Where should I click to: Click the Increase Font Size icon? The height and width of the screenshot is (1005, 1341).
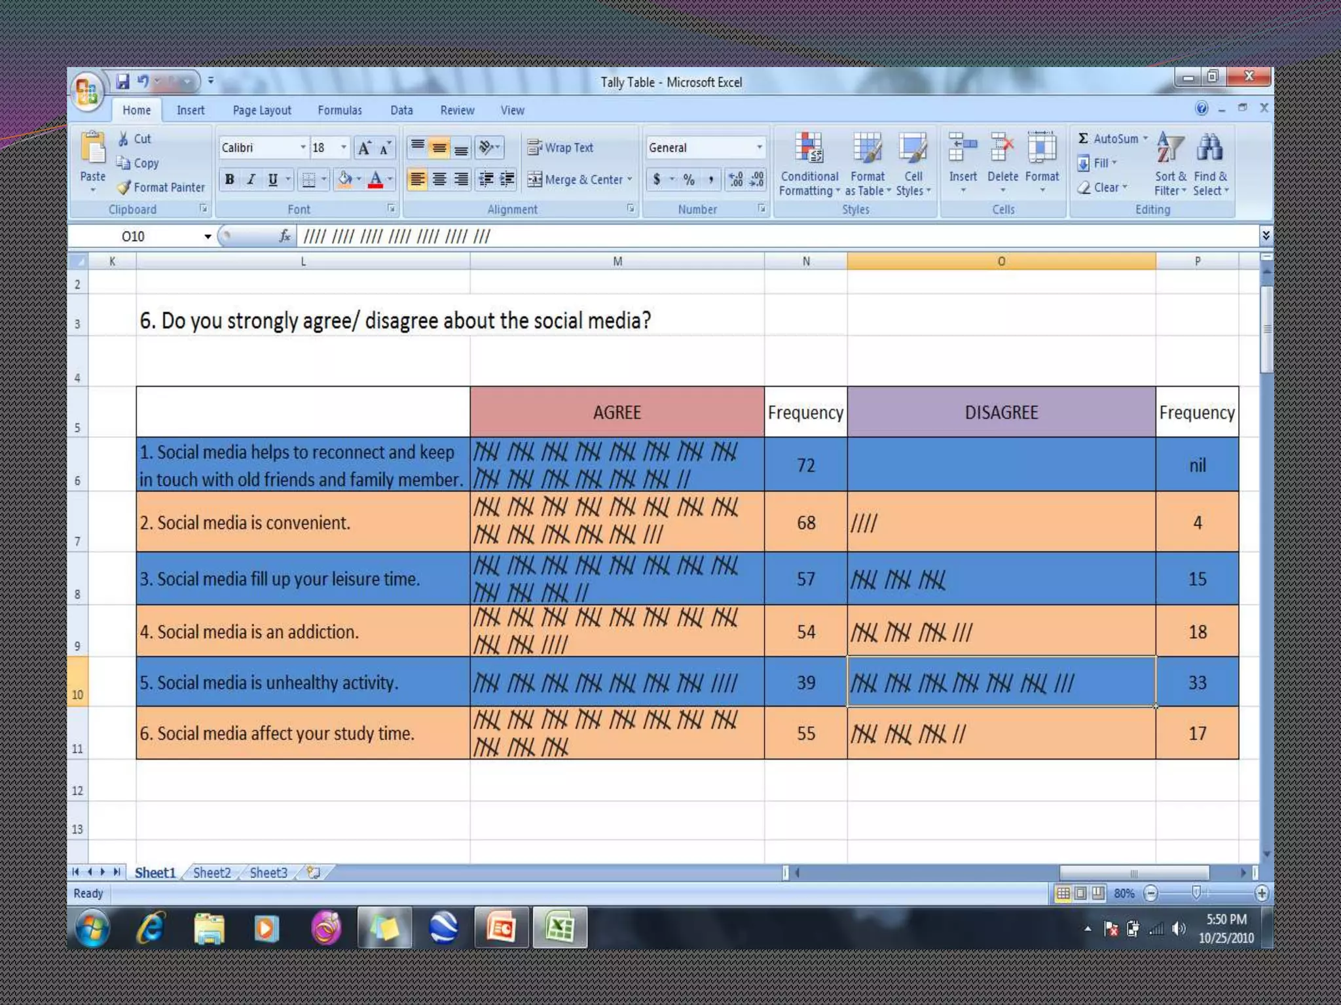point(364,148)
